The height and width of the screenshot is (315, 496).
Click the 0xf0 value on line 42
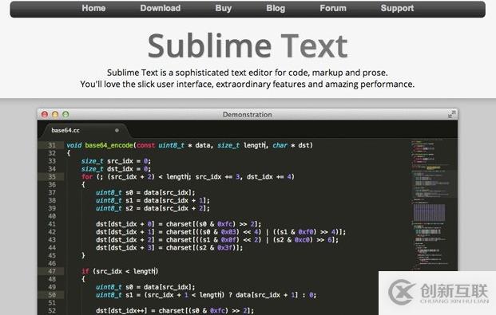[x=306, y=232]
